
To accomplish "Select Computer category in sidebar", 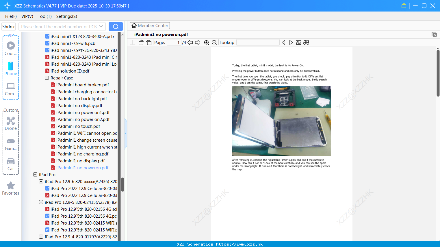I will click(11, 89).
